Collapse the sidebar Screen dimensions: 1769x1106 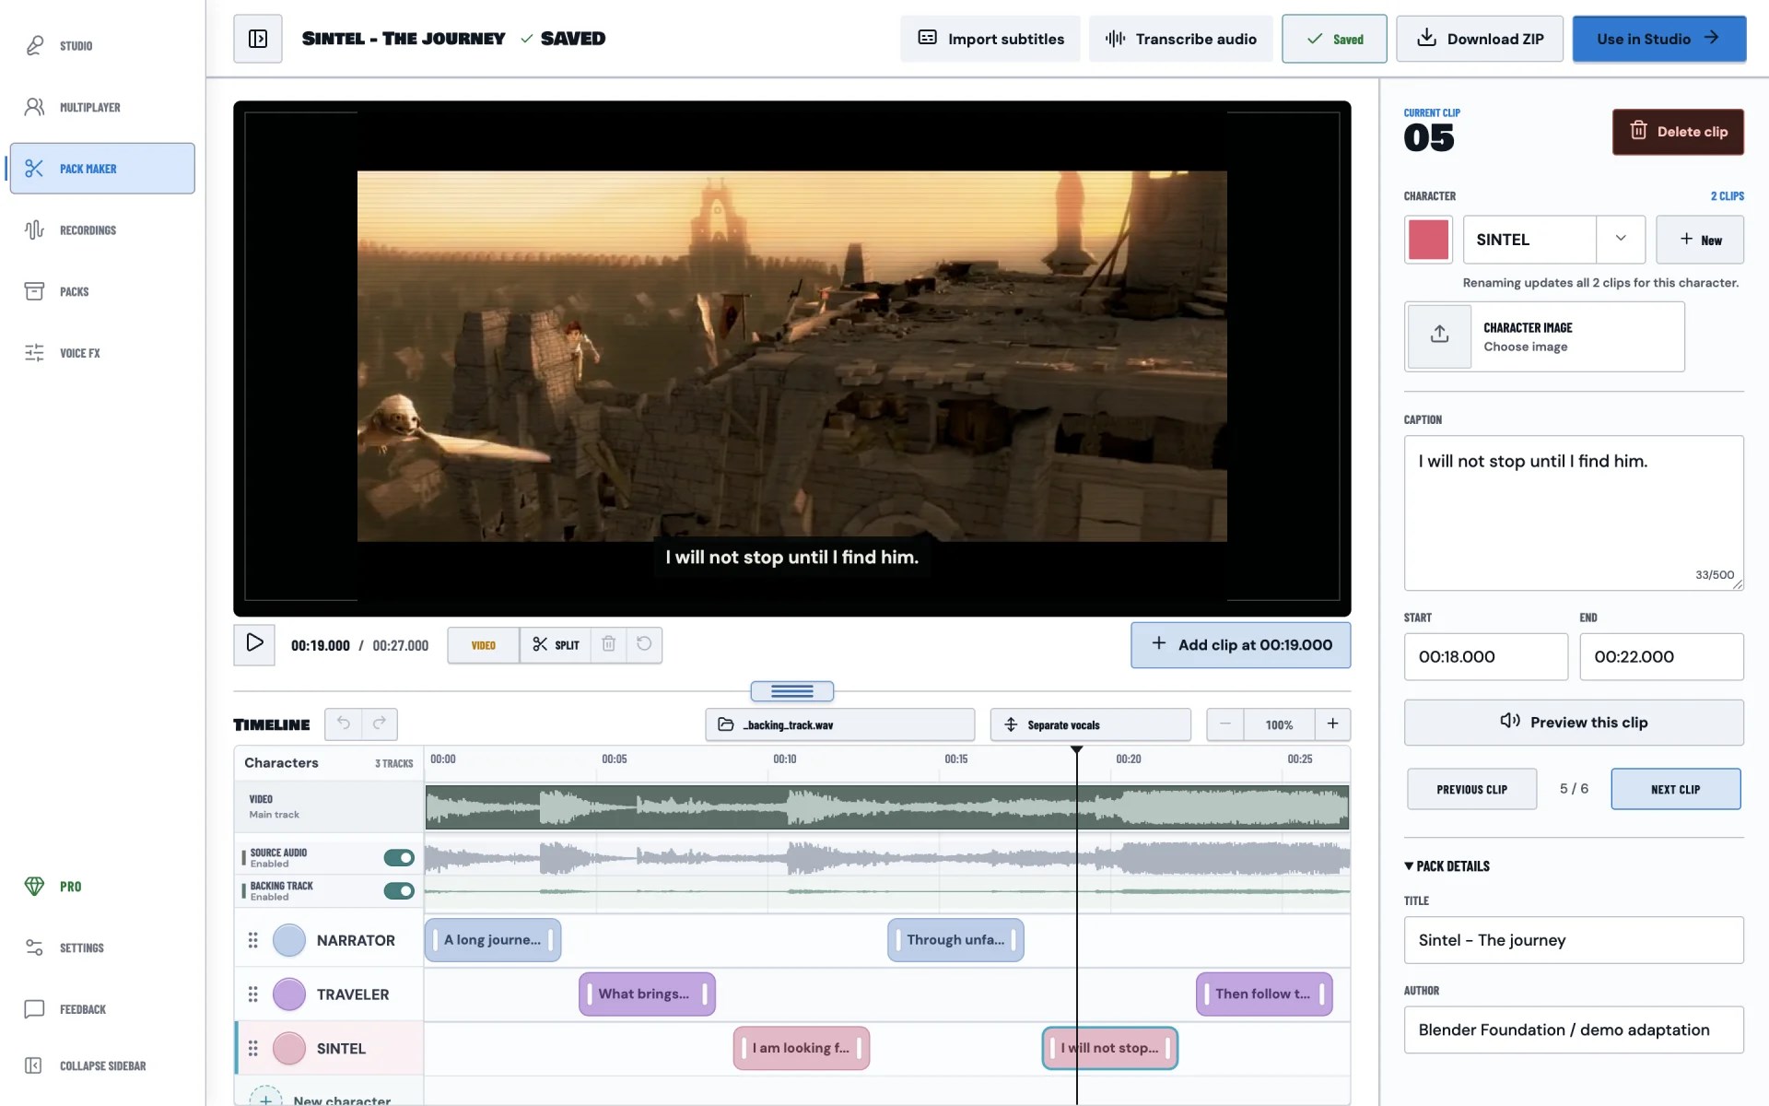[102, 1065]
